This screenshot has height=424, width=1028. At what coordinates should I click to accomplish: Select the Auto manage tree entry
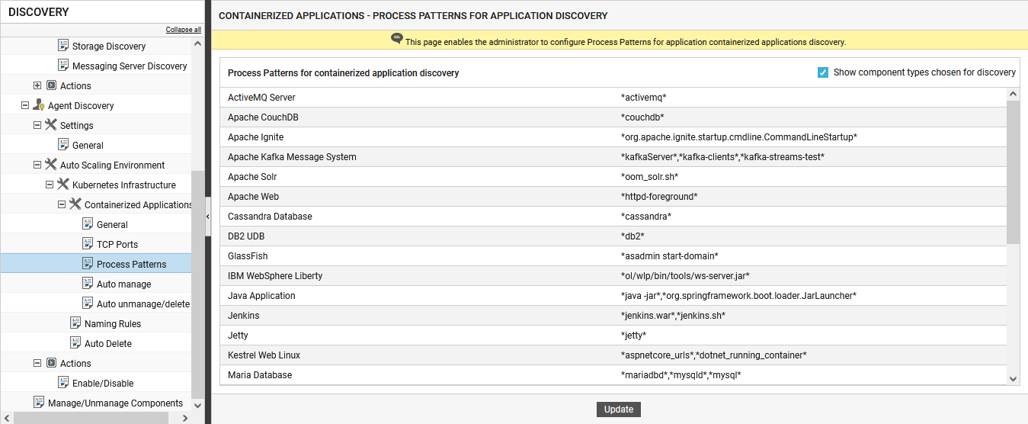click(x=123, y=284)
